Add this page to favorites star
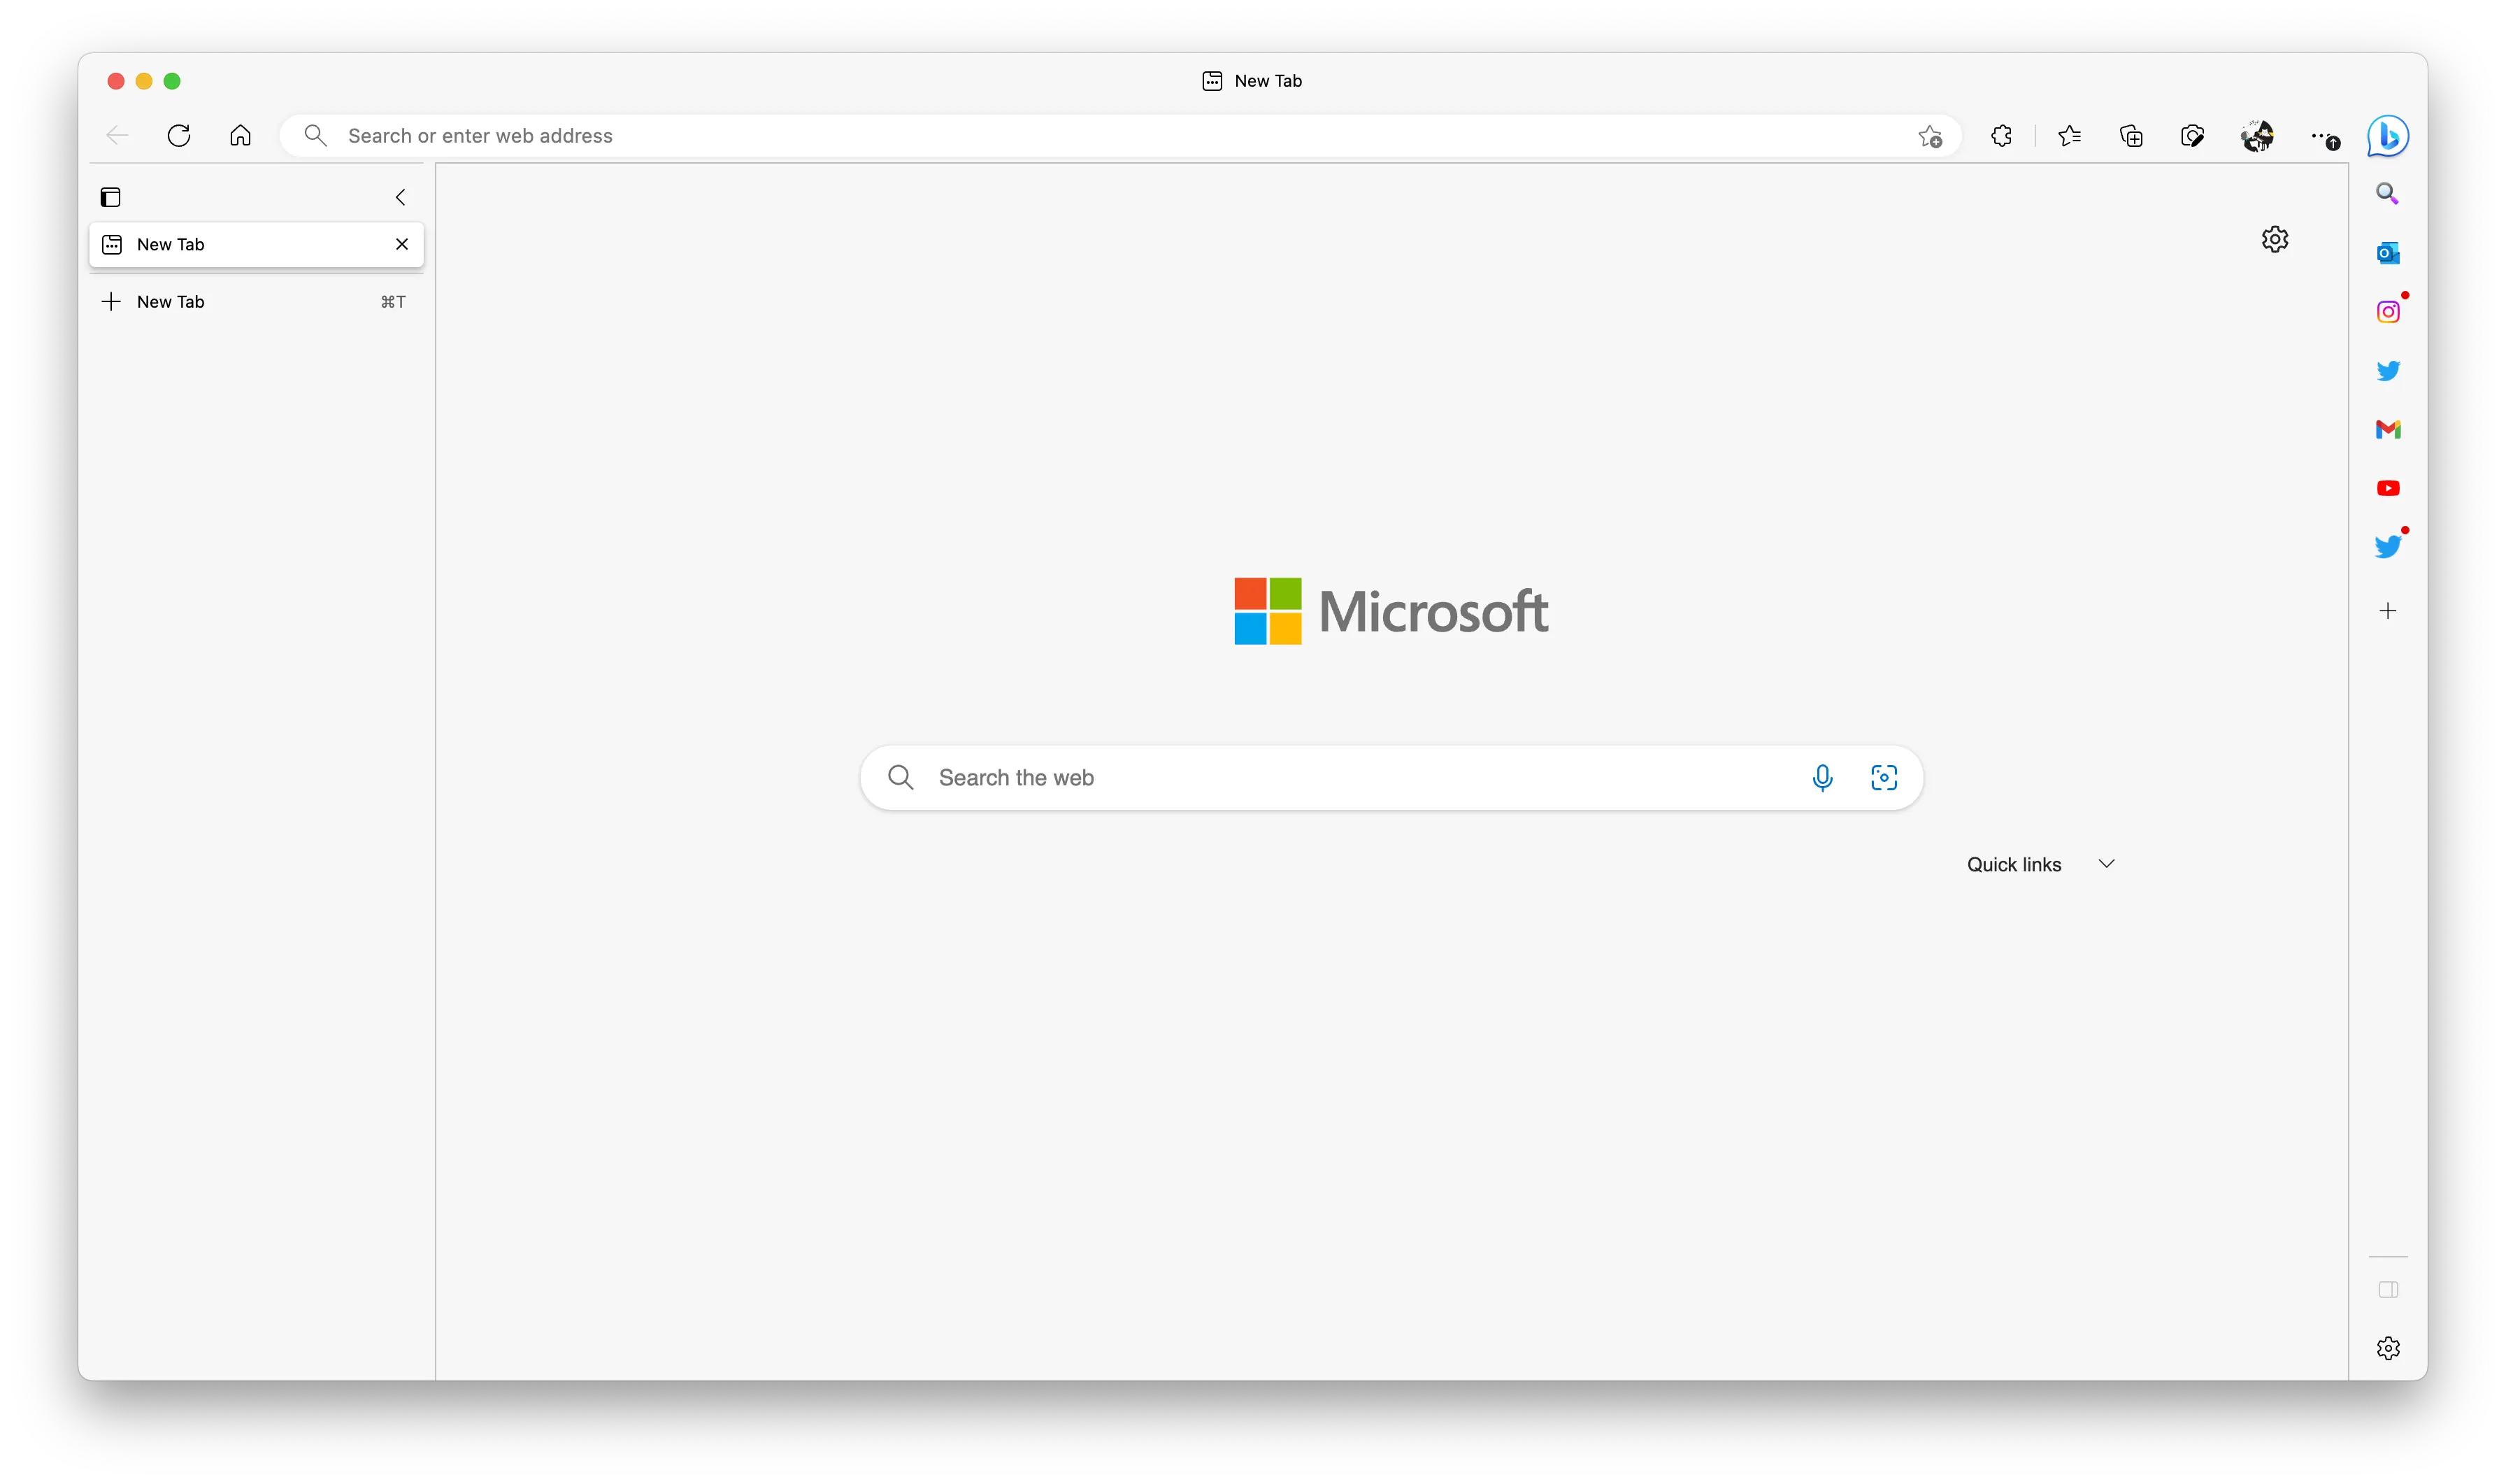The image size is (2506, 1484). pos(1929,136)
